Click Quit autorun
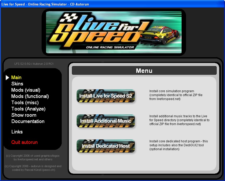Viewport: 225px width, 181px height. tap(24, 142)
